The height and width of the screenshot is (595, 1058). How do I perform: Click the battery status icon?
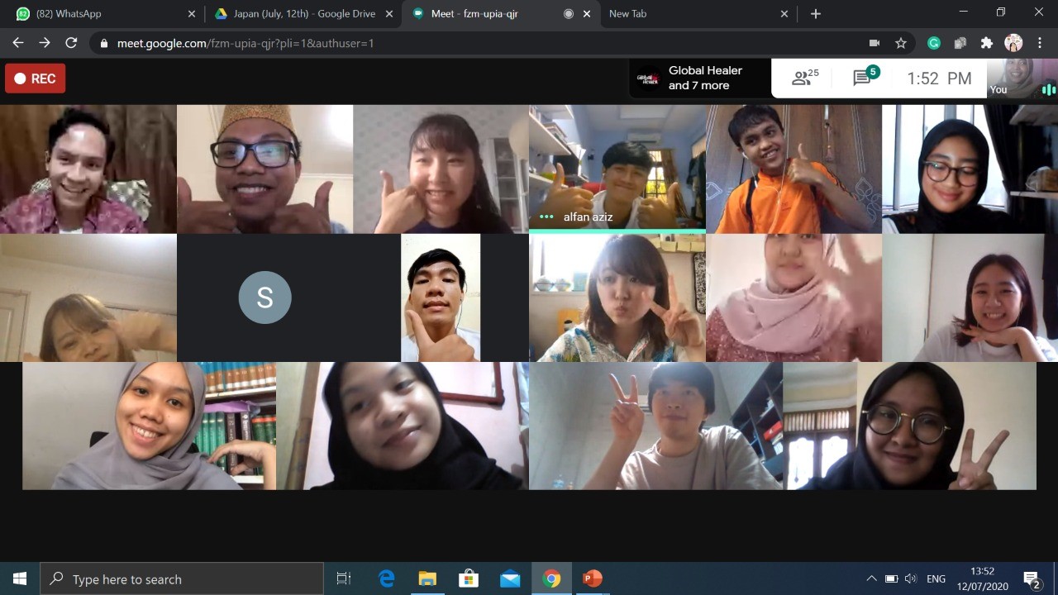[x=891, y=578]
